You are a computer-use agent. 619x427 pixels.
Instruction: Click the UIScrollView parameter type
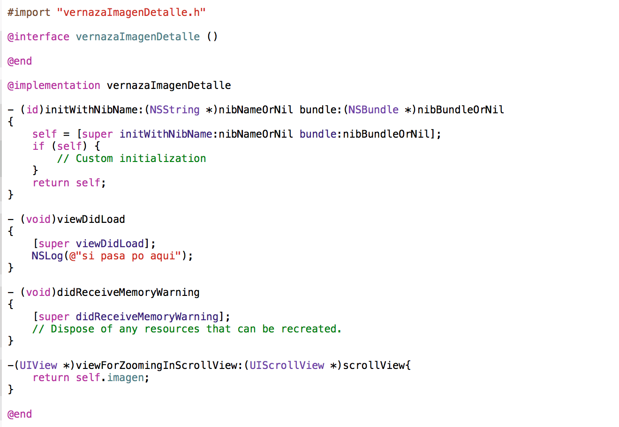(x=287, y=365)
